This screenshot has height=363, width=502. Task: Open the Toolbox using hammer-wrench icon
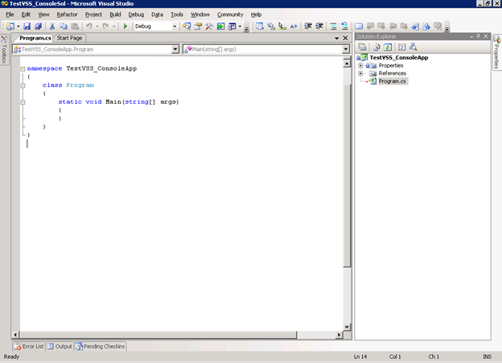click(209, 27)
